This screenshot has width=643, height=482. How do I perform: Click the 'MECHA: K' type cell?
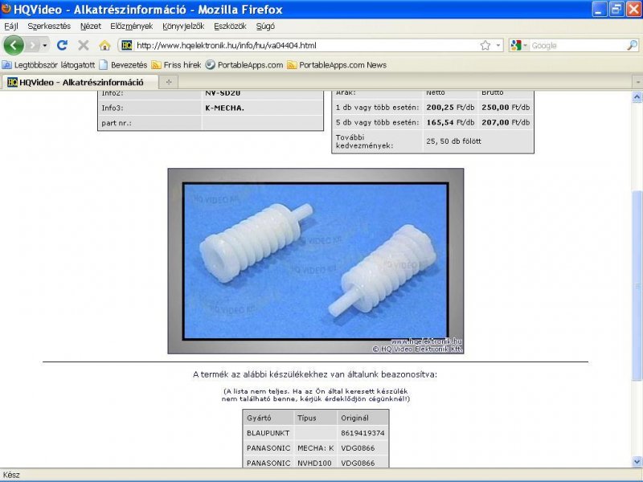[x=316, y=448]
